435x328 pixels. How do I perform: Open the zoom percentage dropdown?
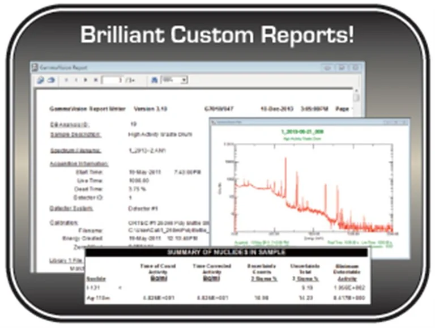[x=184, y=80]
